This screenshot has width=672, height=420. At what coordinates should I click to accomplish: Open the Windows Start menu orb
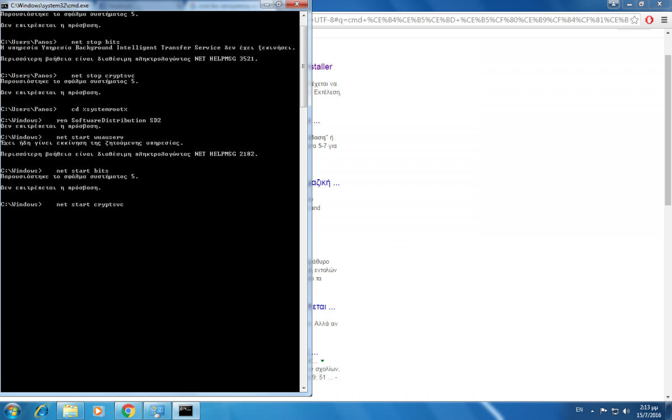click(x=12, y=410)
